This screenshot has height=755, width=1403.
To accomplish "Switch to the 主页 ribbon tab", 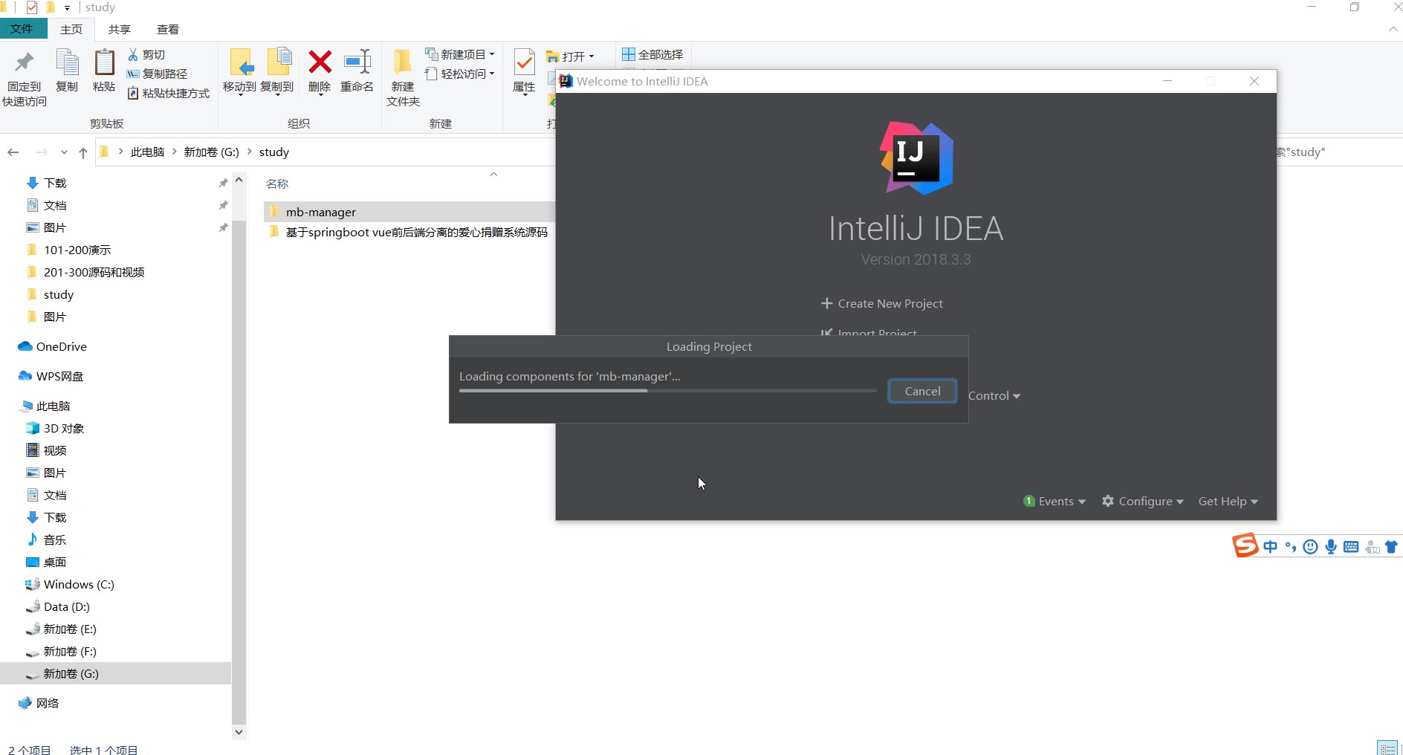I will [71, 29].
